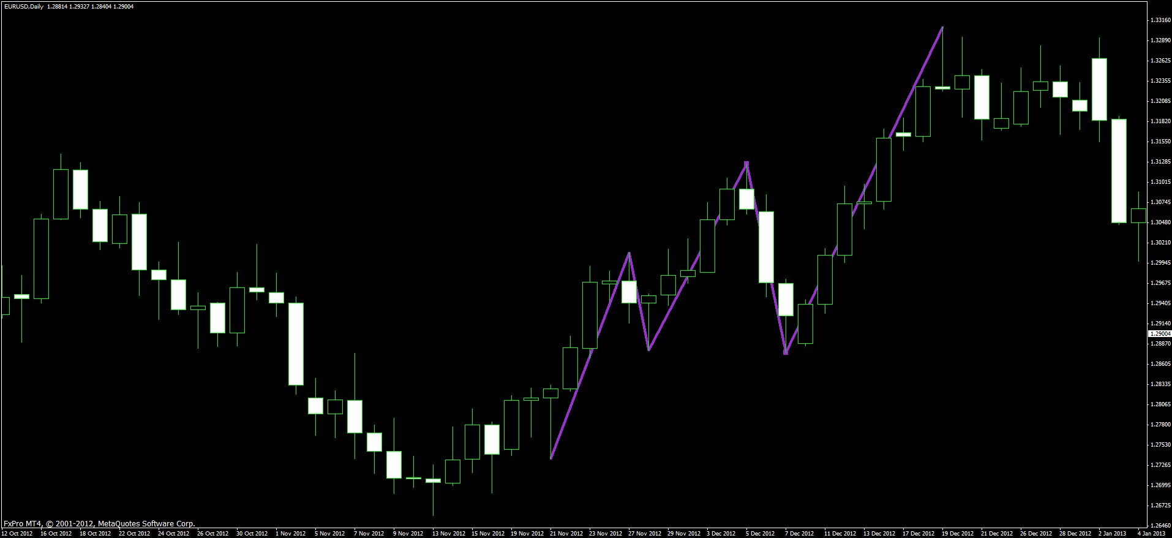
Task: Select the open value 1.28814 in header
Action: (58, 7)
